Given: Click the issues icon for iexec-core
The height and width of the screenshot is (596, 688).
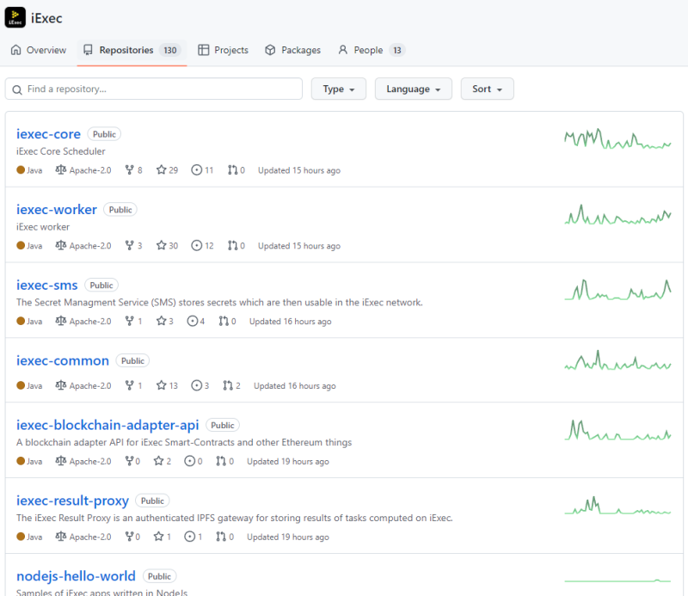Looking at the screenshot, I should (197, 169).
